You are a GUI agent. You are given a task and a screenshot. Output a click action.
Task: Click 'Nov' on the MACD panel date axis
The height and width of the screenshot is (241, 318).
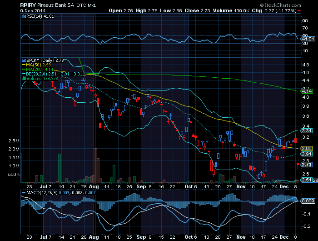coord(241,237)
